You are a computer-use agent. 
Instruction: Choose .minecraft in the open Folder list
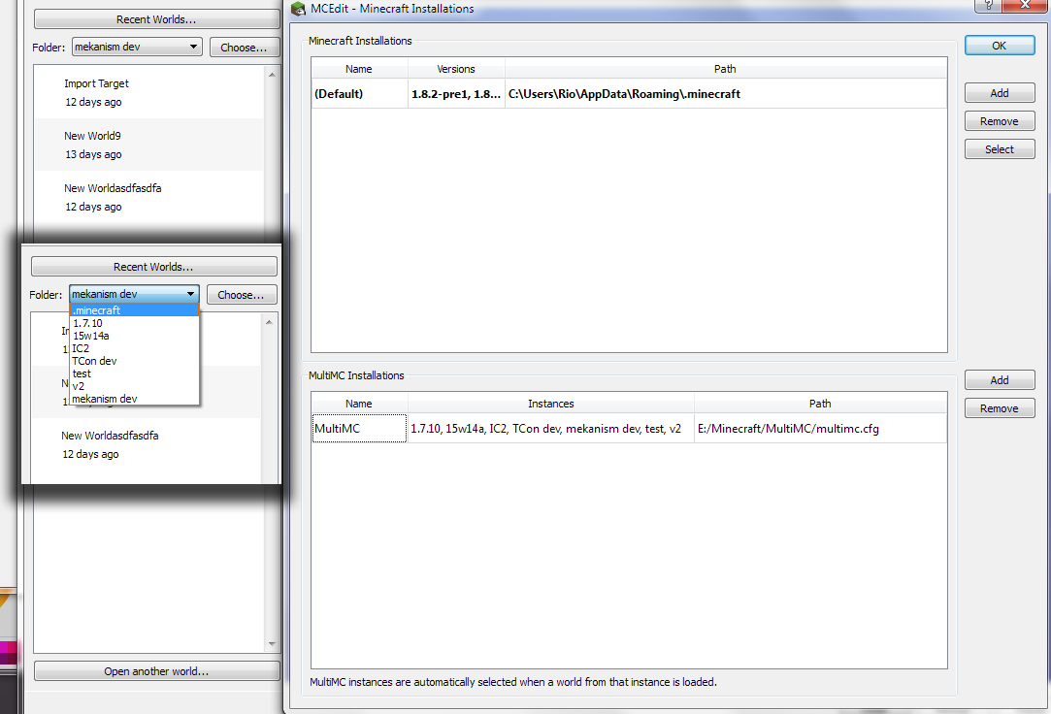coord(134,310)
